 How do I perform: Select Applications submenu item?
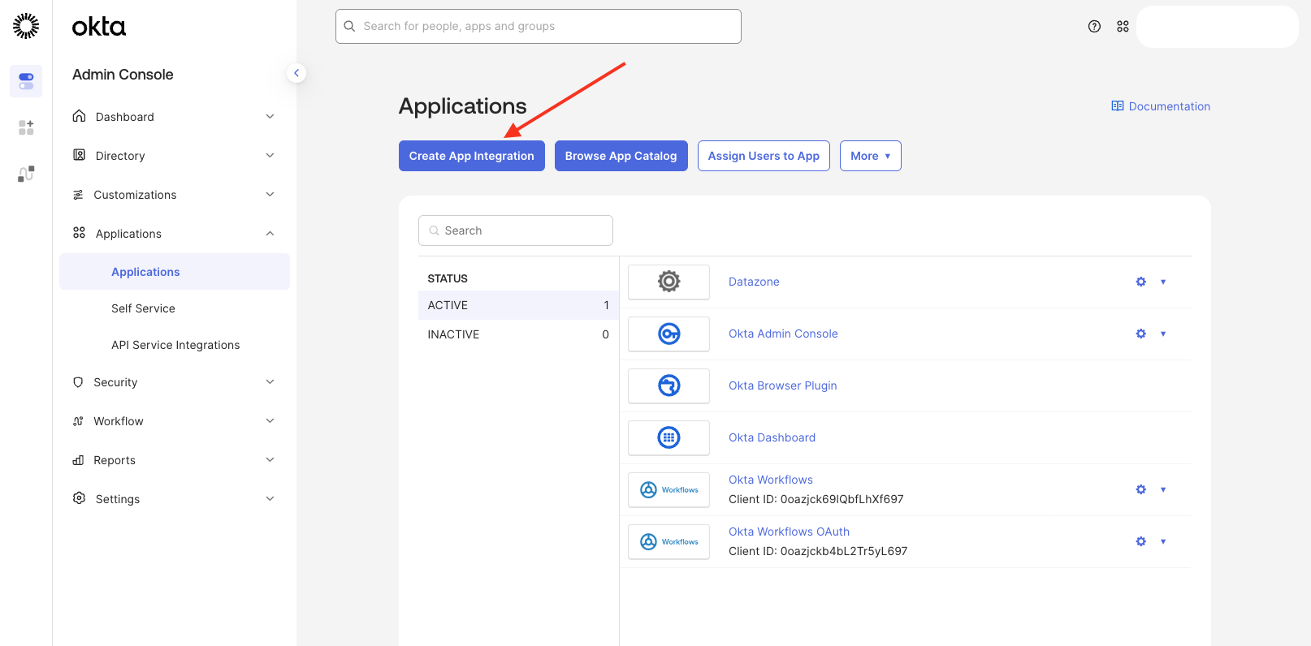pyautogui.click(x=175, y=272)
